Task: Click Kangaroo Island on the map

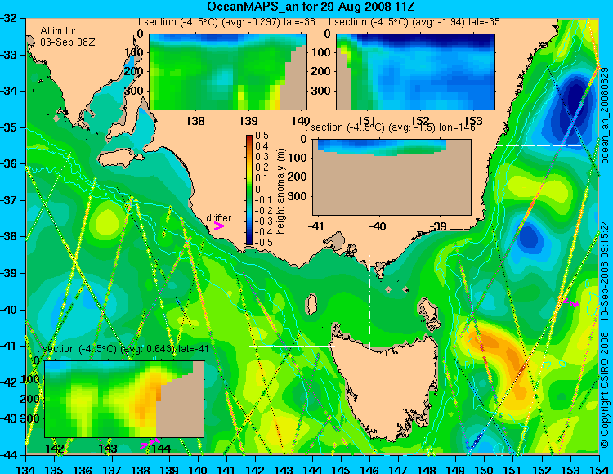Action: (120, 159)
